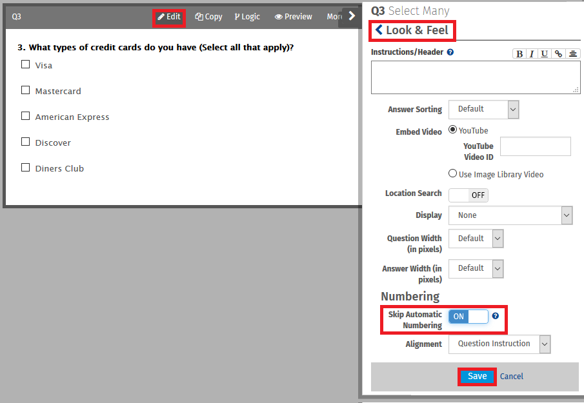Apply Italic formatting icon
This screenshot has height=403, width=584.
point(532,54)
